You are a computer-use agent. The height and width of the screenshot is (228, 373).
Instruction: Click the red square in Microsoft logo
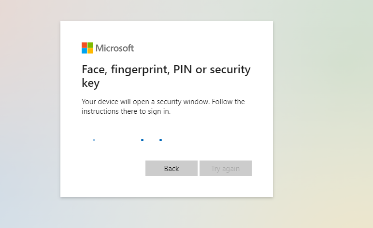pos(85,45)
